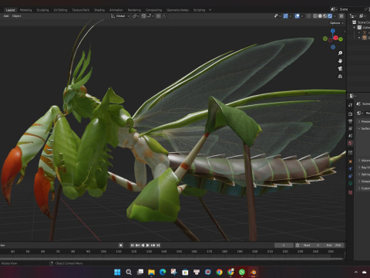Select the Scene Collection row
This screenshot has height=278, width=370.
[x=361, y=22]
